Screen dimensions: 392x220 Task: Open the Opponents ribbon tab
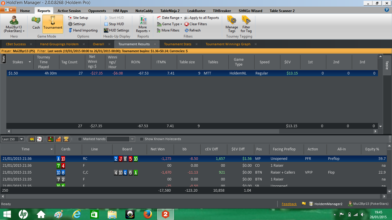97,11
